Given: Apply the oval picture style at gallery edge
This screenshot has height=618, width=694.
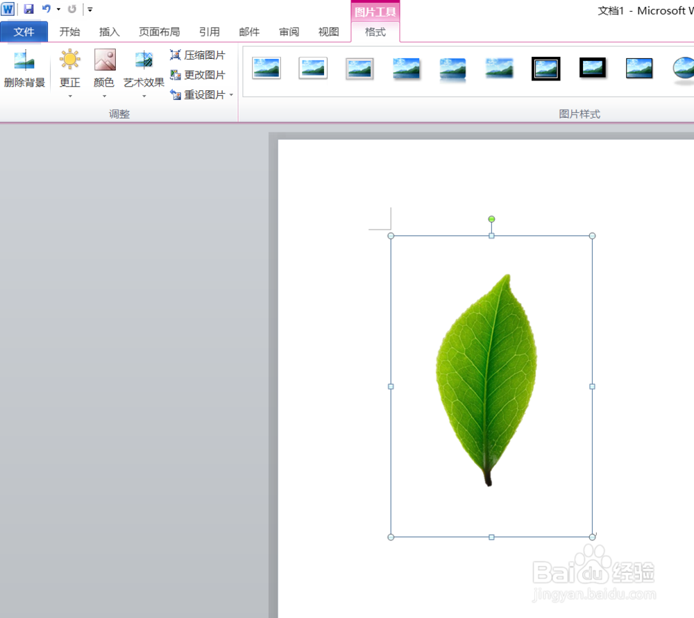Looking at the screenshot, I should tap(684, 69).
